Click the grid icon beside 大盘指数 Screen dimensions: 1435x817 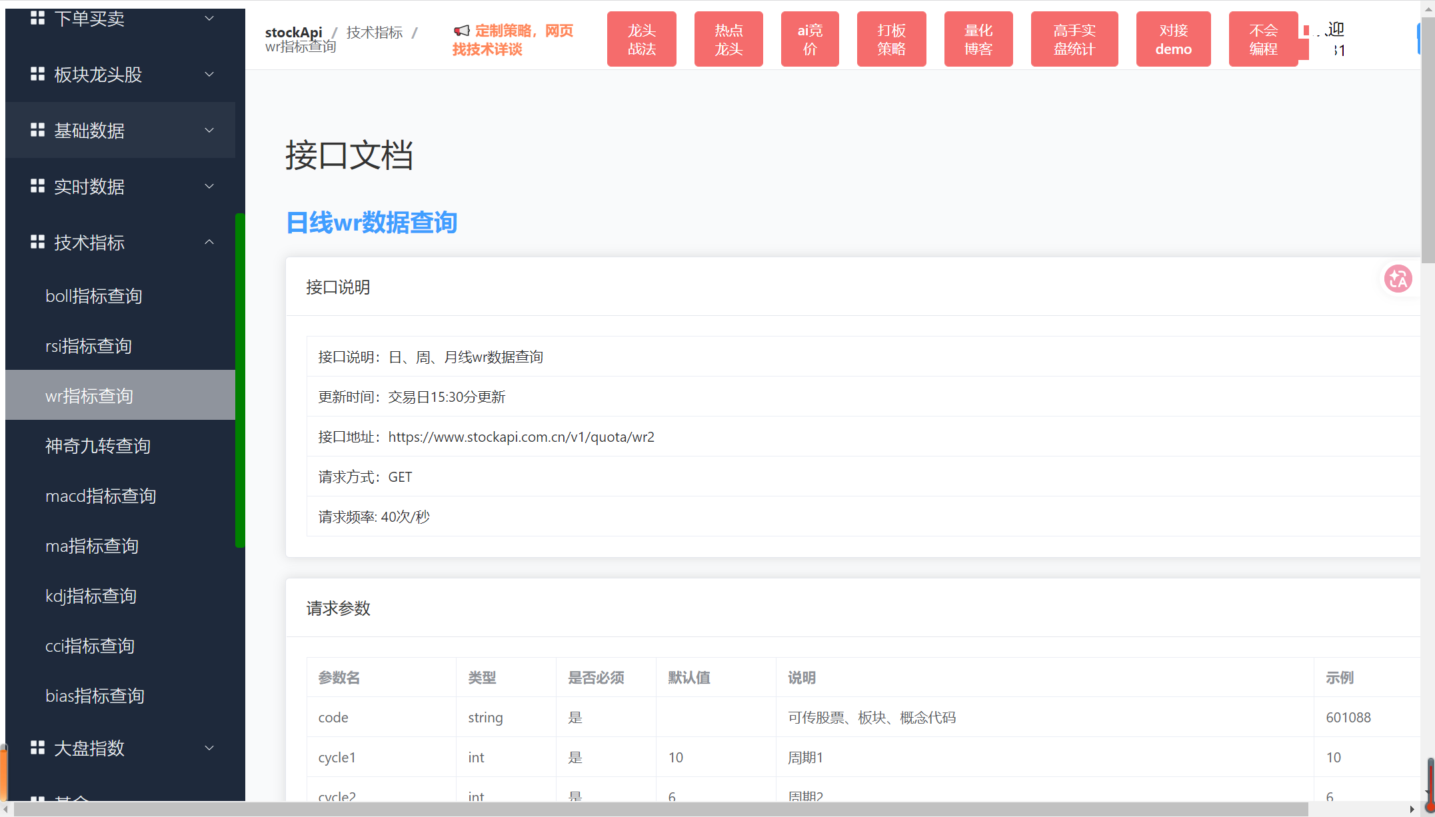[x=37, y=748]
